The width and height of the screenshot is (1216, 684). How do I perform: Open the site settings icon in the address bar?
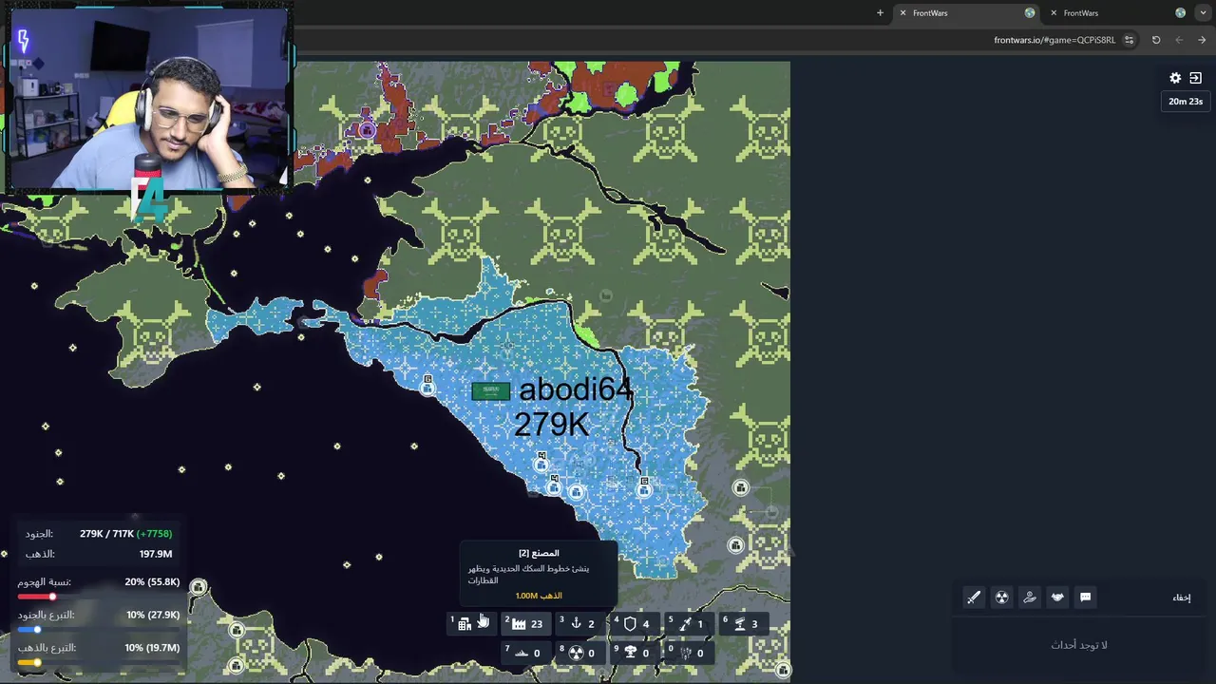pos(1129,40)
